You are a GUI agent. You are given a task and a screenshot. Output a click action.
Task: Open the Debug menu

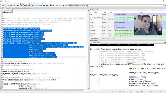tap(19, 3)
